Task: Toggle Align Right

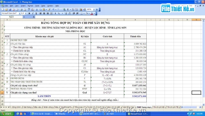Action: click(x=48, y=13)
